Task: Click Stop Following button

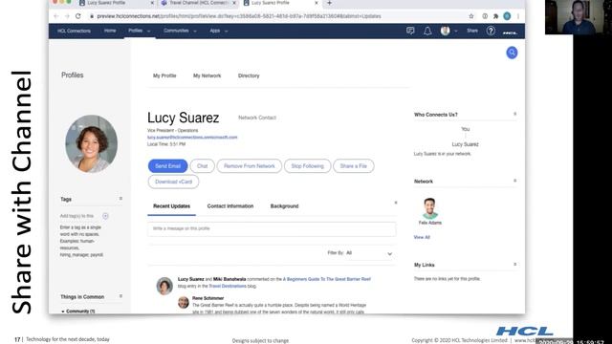Action: tap(307, 166)
